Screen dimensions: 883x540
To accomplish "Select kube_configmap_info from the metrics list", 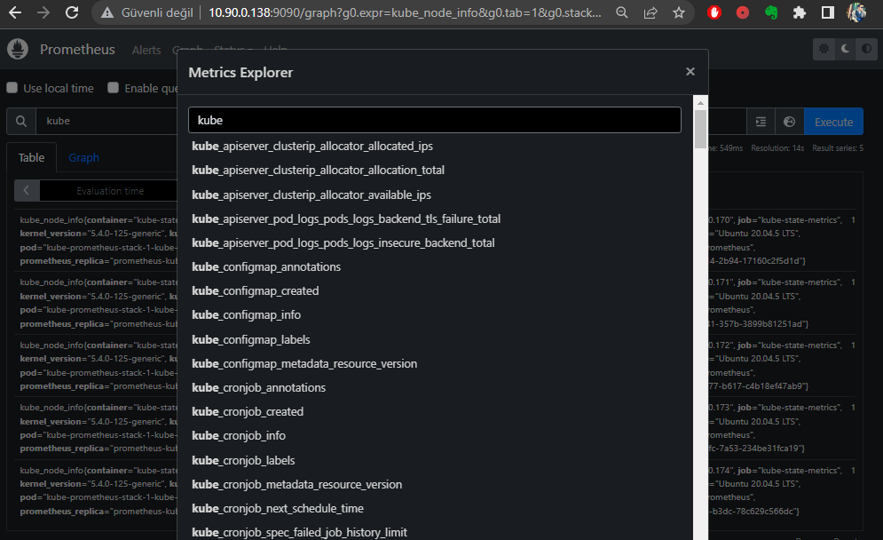I will click(247, 315).
